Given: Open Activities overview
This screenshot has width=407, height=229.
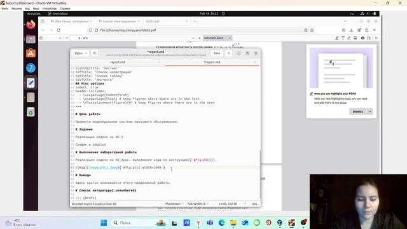Looking at the screenshot, I should [x=34, y=14].
